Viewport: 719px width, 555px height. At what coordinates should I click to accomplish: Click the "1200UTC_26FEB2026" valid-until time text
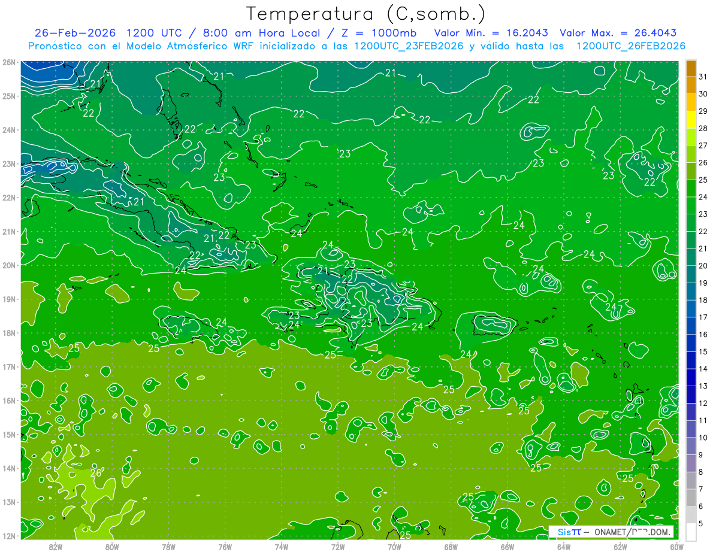[x=631, y=46]
